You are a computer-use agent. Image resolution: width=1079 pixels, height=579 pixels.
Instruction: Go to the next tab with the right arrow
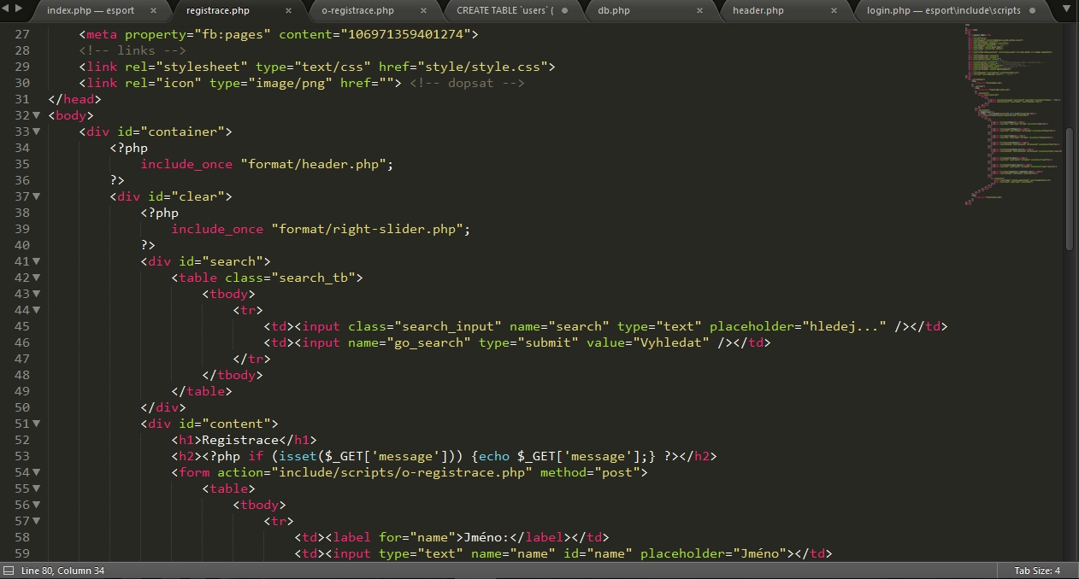19,8
